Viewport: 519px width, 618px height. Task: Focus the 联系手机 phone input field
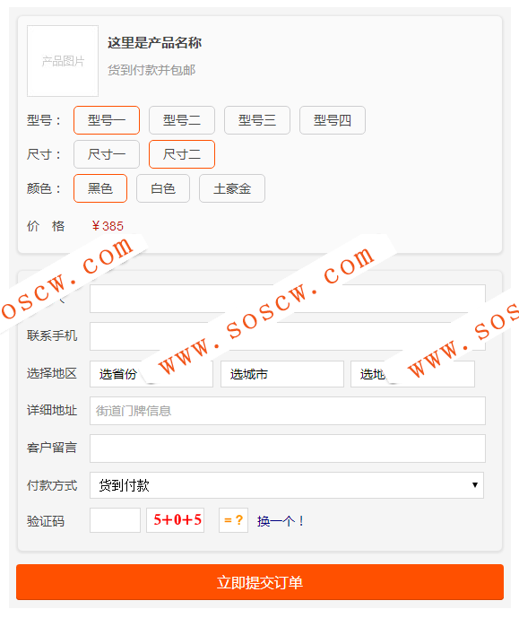(288, 336)
